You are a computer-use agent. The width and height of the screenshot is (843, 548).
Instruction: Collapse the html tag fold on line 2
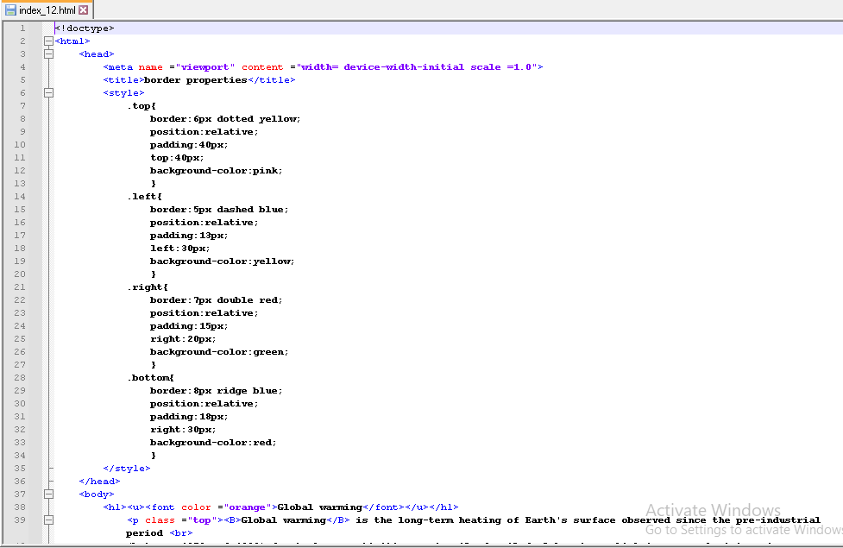48,41
